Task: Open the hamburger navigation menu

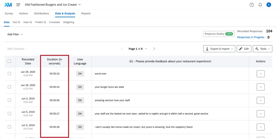Action: tap(18, 5)
